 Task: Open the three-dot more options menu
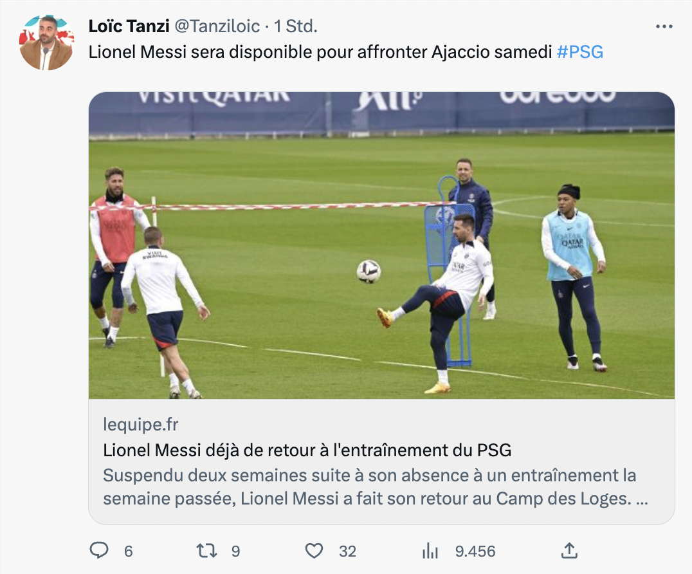[x=664, y=26]
